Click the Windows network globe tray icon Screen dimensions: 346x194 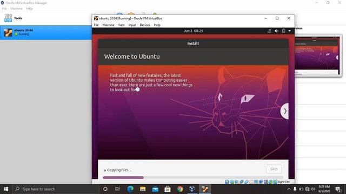click(307, 189)
